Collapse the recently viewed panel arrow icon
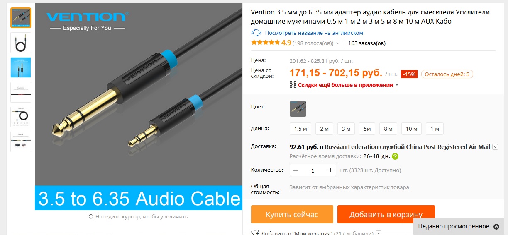This screenshot has width=508, height=235. (496, 226)
